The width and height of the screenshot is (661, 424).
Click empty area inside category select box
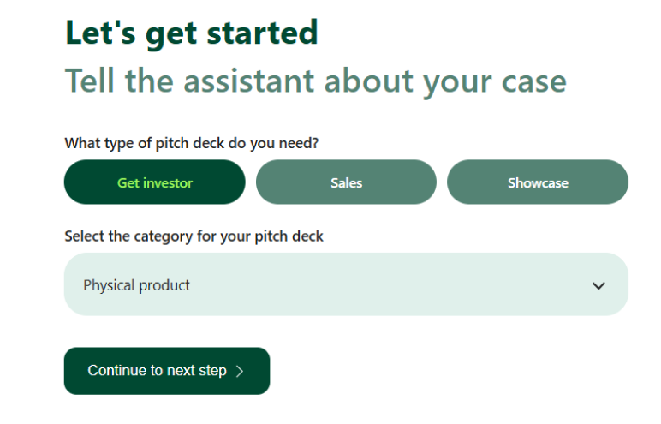pos(379,284)
